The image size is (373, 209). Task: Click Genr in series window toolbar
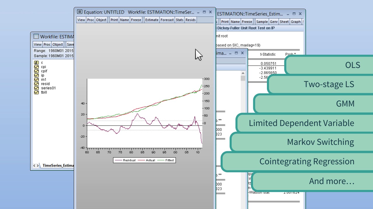tap(274, 22)
